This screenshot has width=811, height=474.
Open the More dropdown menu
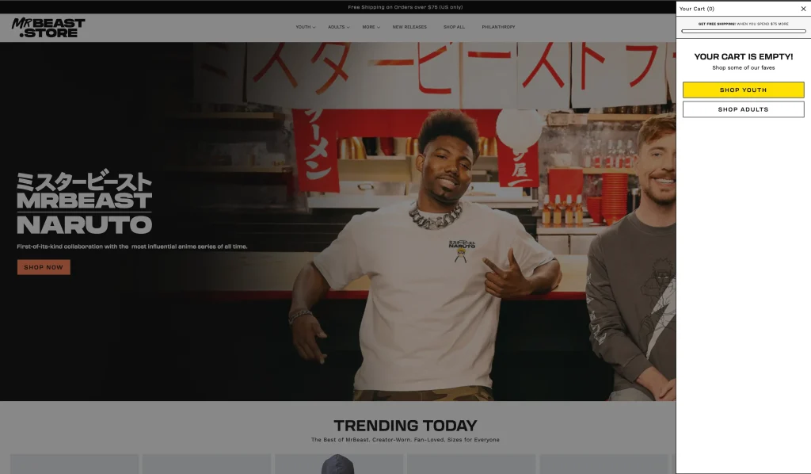point(371,27)
